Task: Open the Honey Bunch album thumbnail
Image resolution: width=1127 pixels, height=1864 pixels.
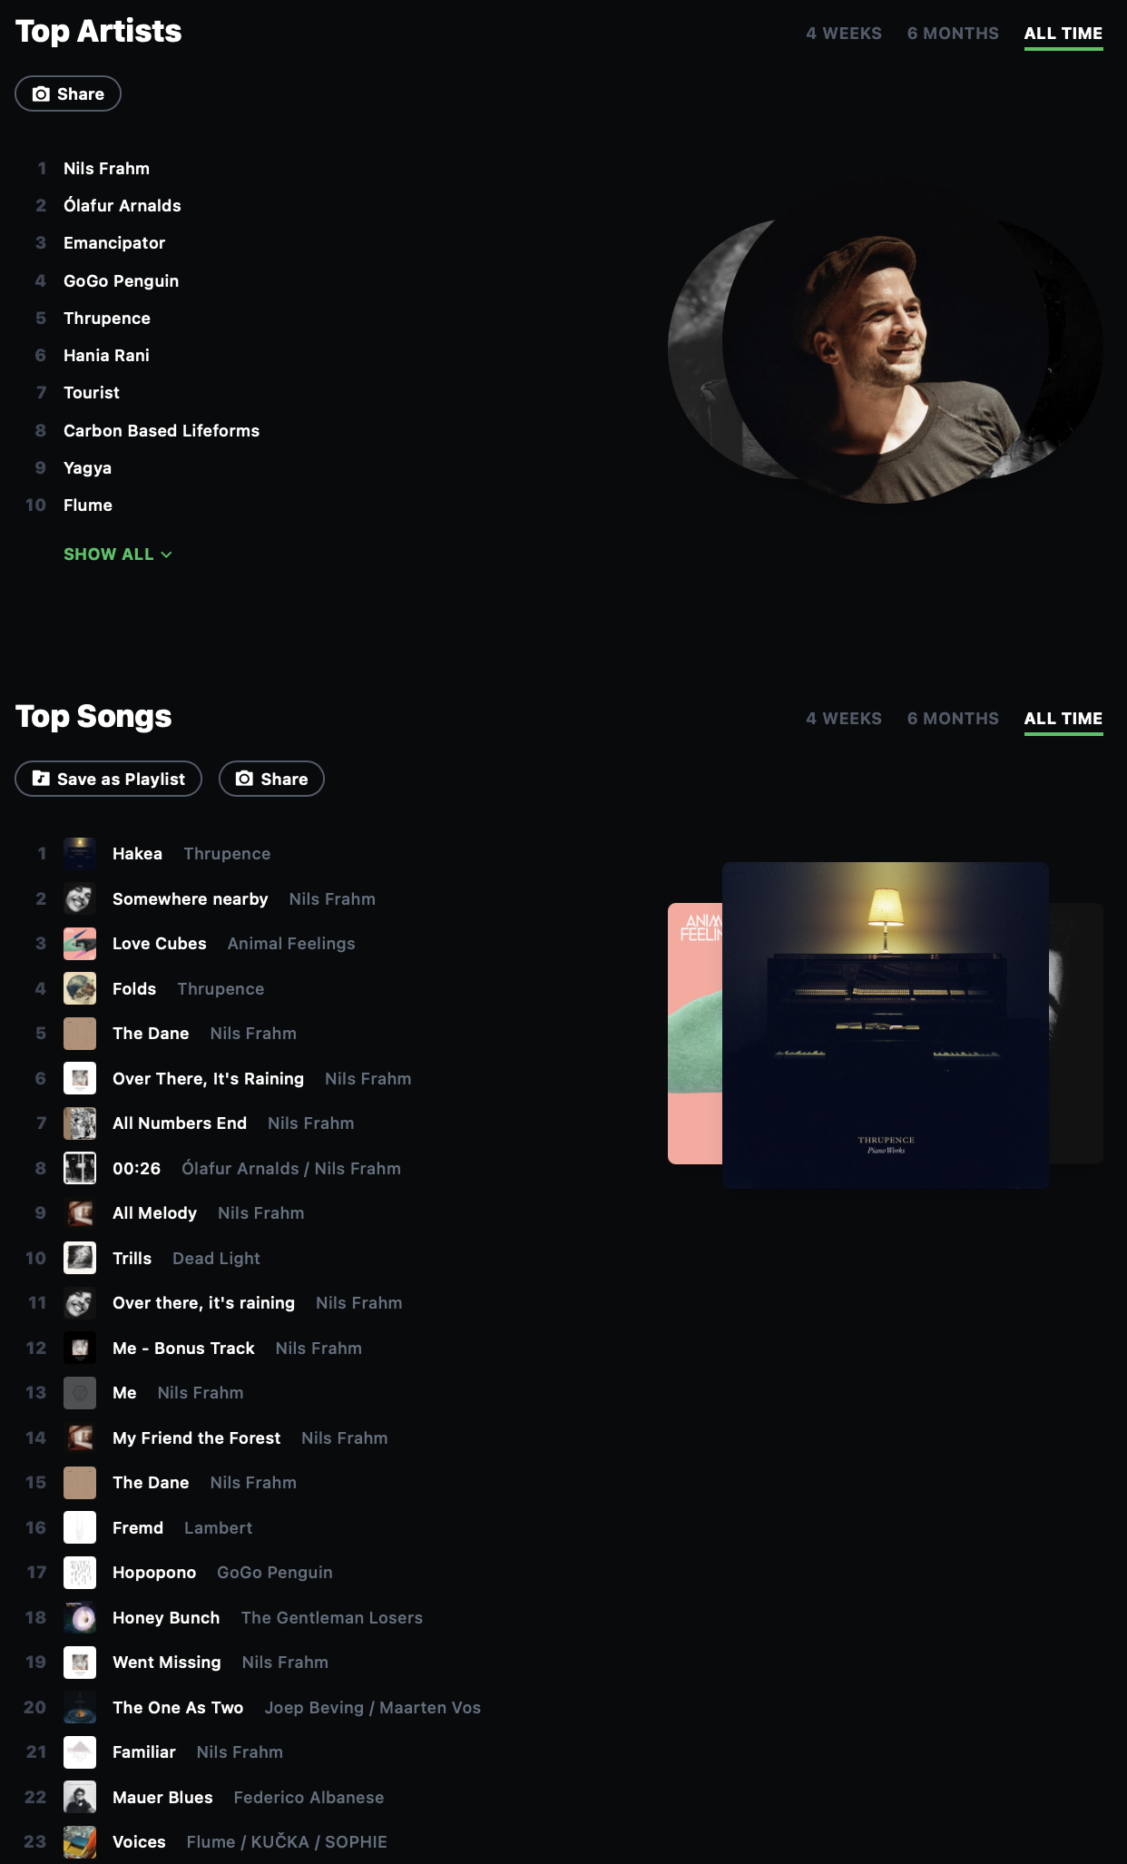Action: tap(80, 1617)
